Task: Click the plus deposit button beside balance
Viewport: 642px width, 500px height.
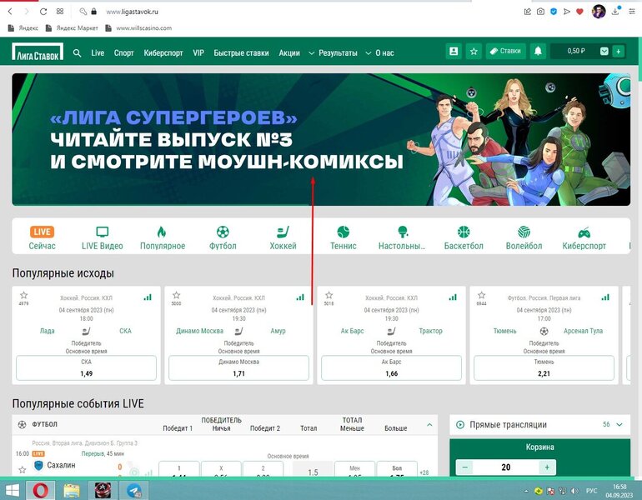Action: click(x=619, y=51)
